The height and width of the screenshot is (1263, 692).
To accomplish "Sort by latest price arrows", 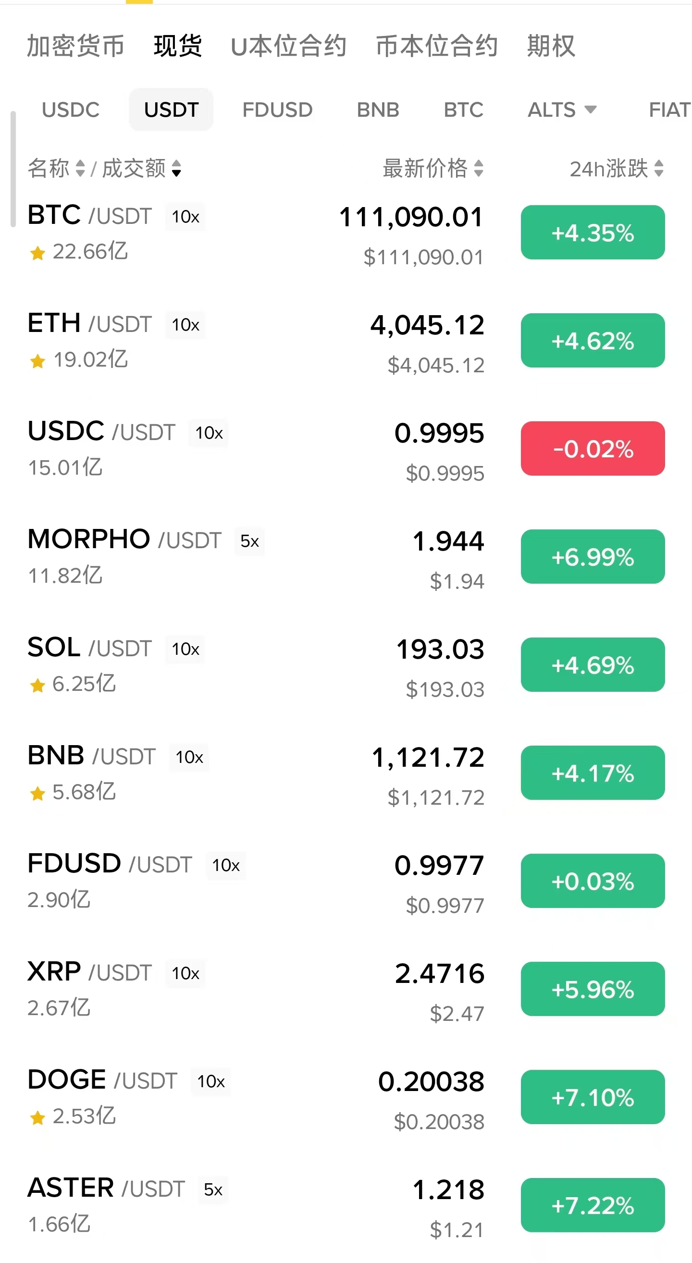I will (479, 168).
